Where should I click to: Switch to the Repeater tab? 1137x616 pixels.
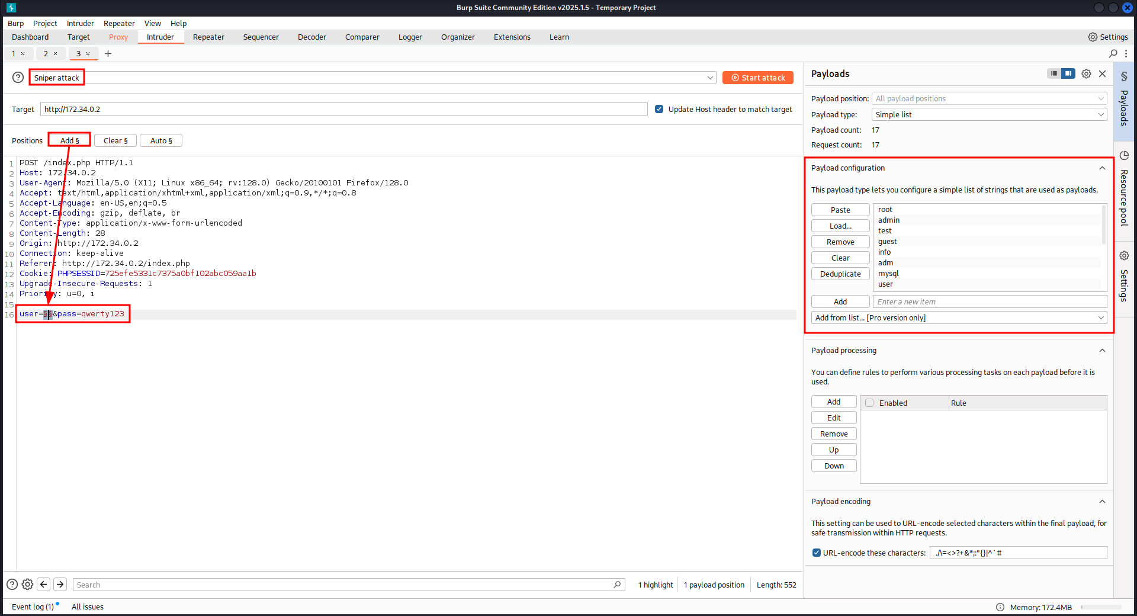(x=208, y=37)
